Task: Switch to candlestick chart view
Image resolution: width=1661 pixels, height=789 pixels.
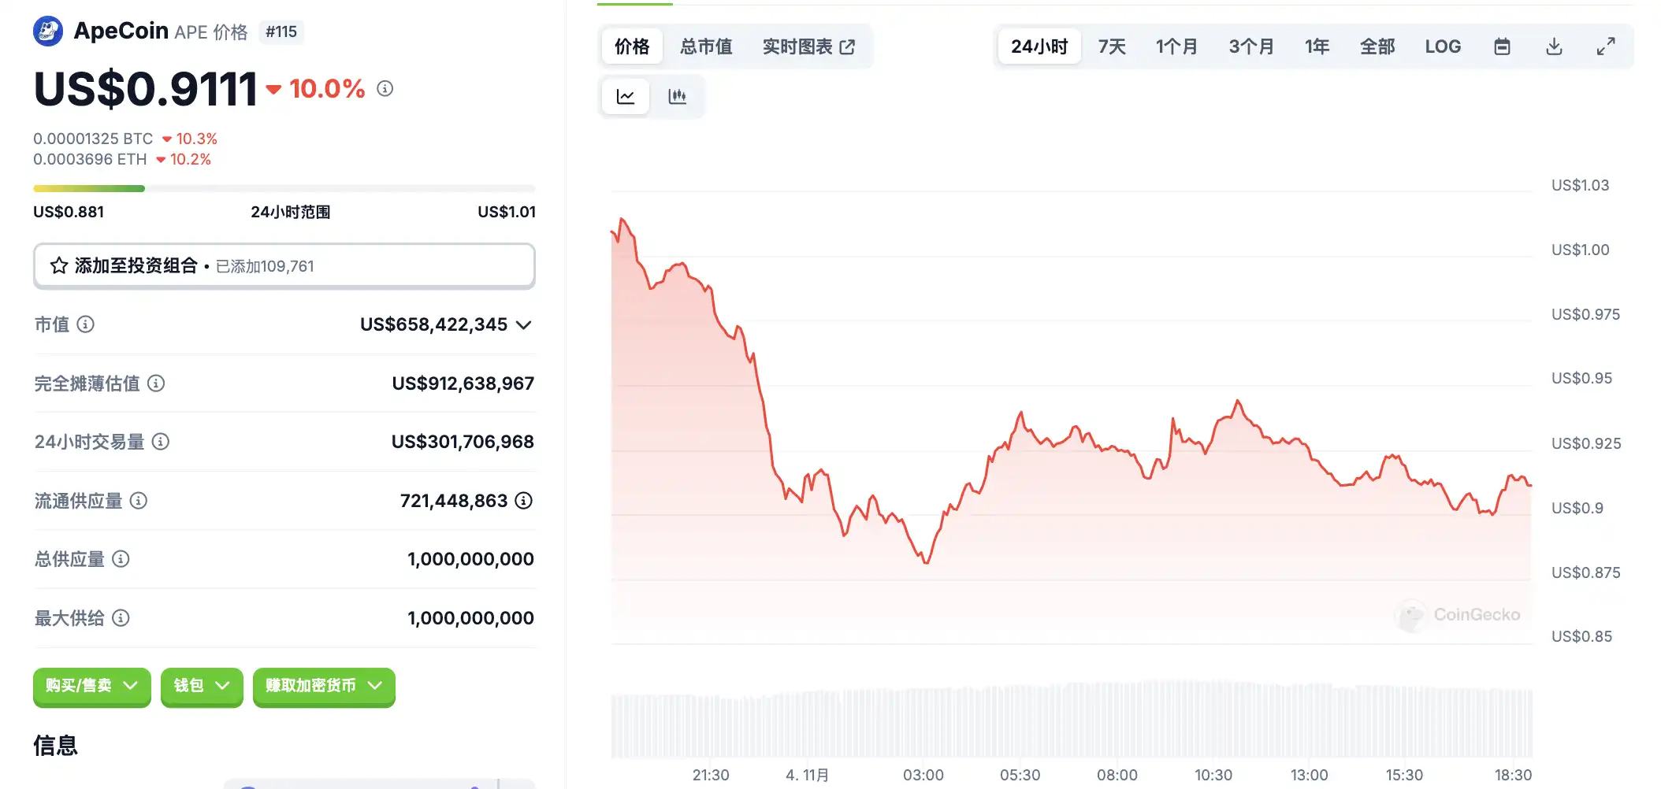Action: click(x=677, y=97)
